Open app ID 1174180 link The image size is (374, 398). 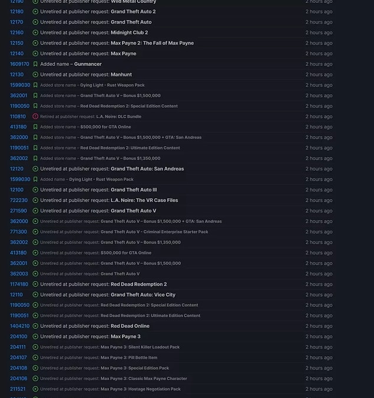tap(19, 284)
